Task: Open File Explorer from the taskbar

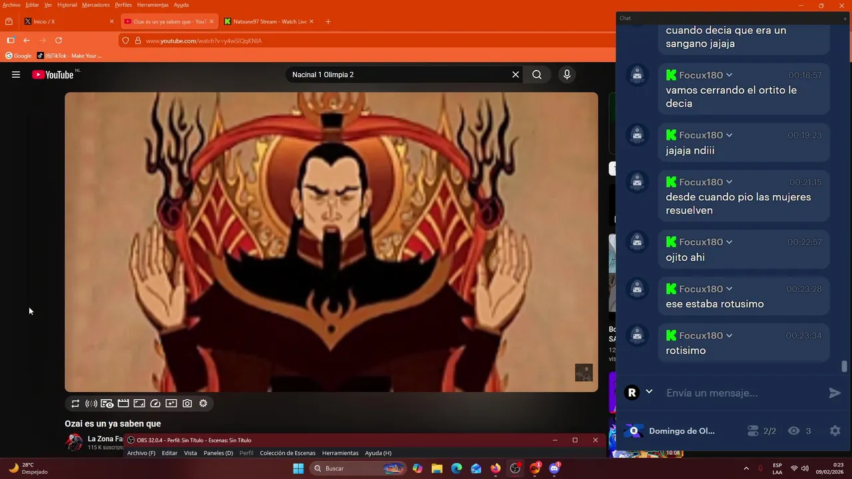Action: point(437,468)
